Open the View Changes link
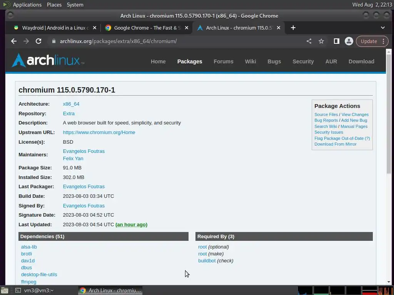Screen dimensions: 394x295 pyautogui.click(x=355, y=114)
